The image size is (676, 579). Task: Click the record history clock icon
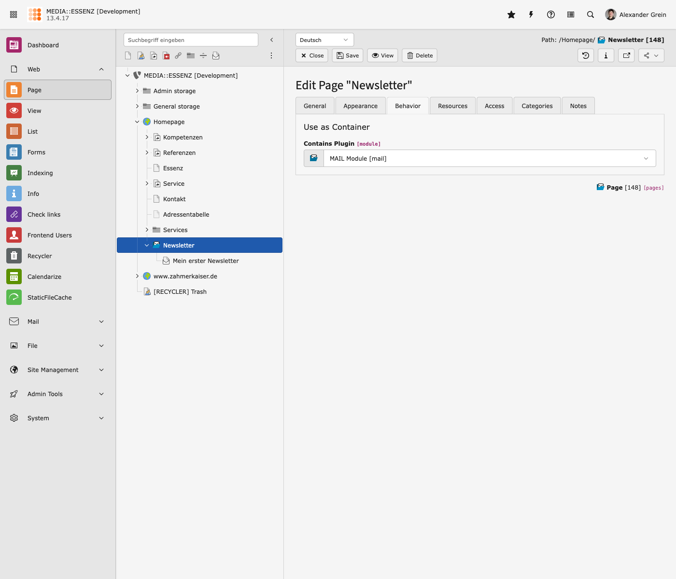tap(586, 55)
